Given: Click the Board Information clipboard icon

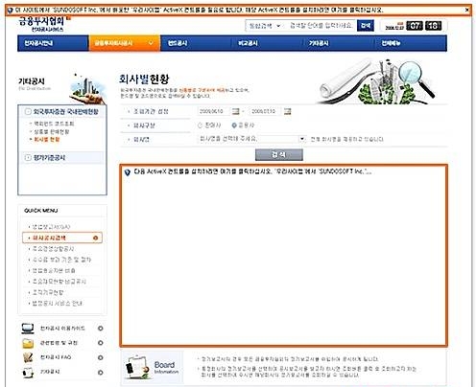Looking at the screenshot, I should [137, 367].
